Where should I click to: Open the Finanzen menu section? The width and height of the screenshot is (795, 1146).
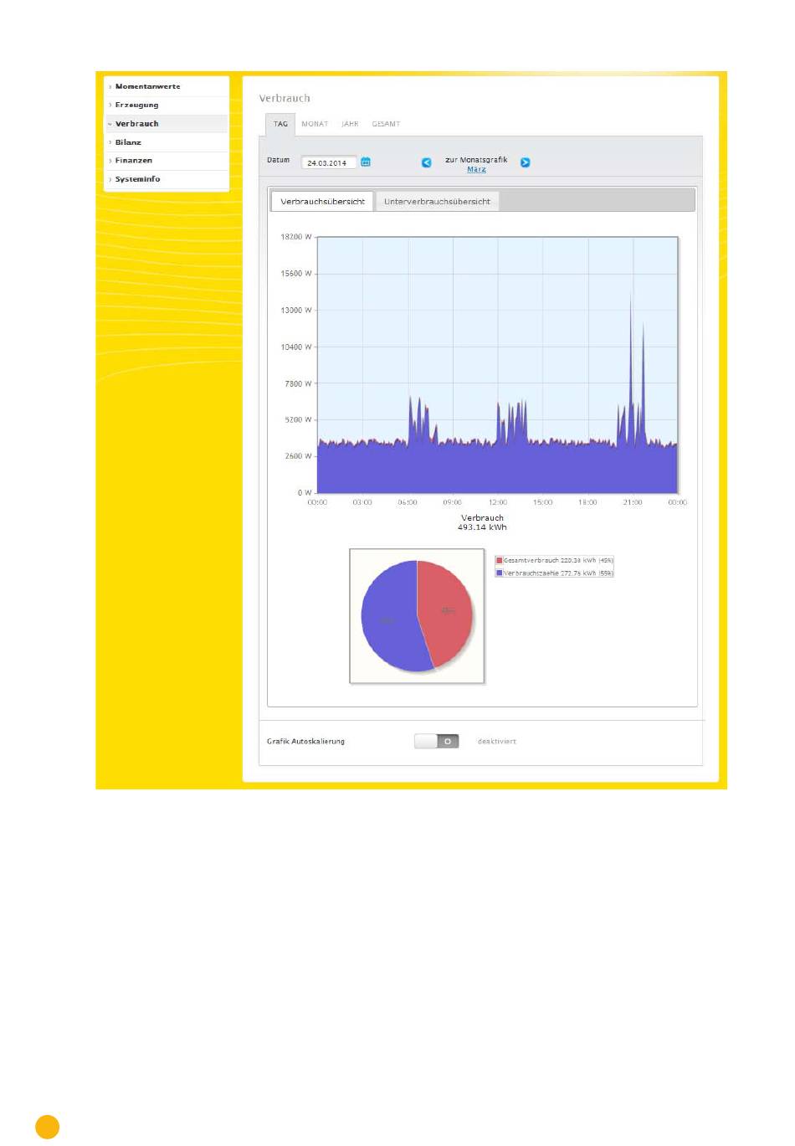134,161
